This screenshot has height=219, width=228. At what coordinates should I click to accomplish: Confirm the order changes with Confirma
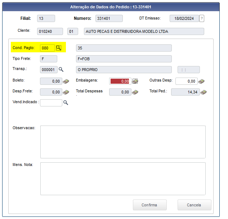[x=149, y=205]
